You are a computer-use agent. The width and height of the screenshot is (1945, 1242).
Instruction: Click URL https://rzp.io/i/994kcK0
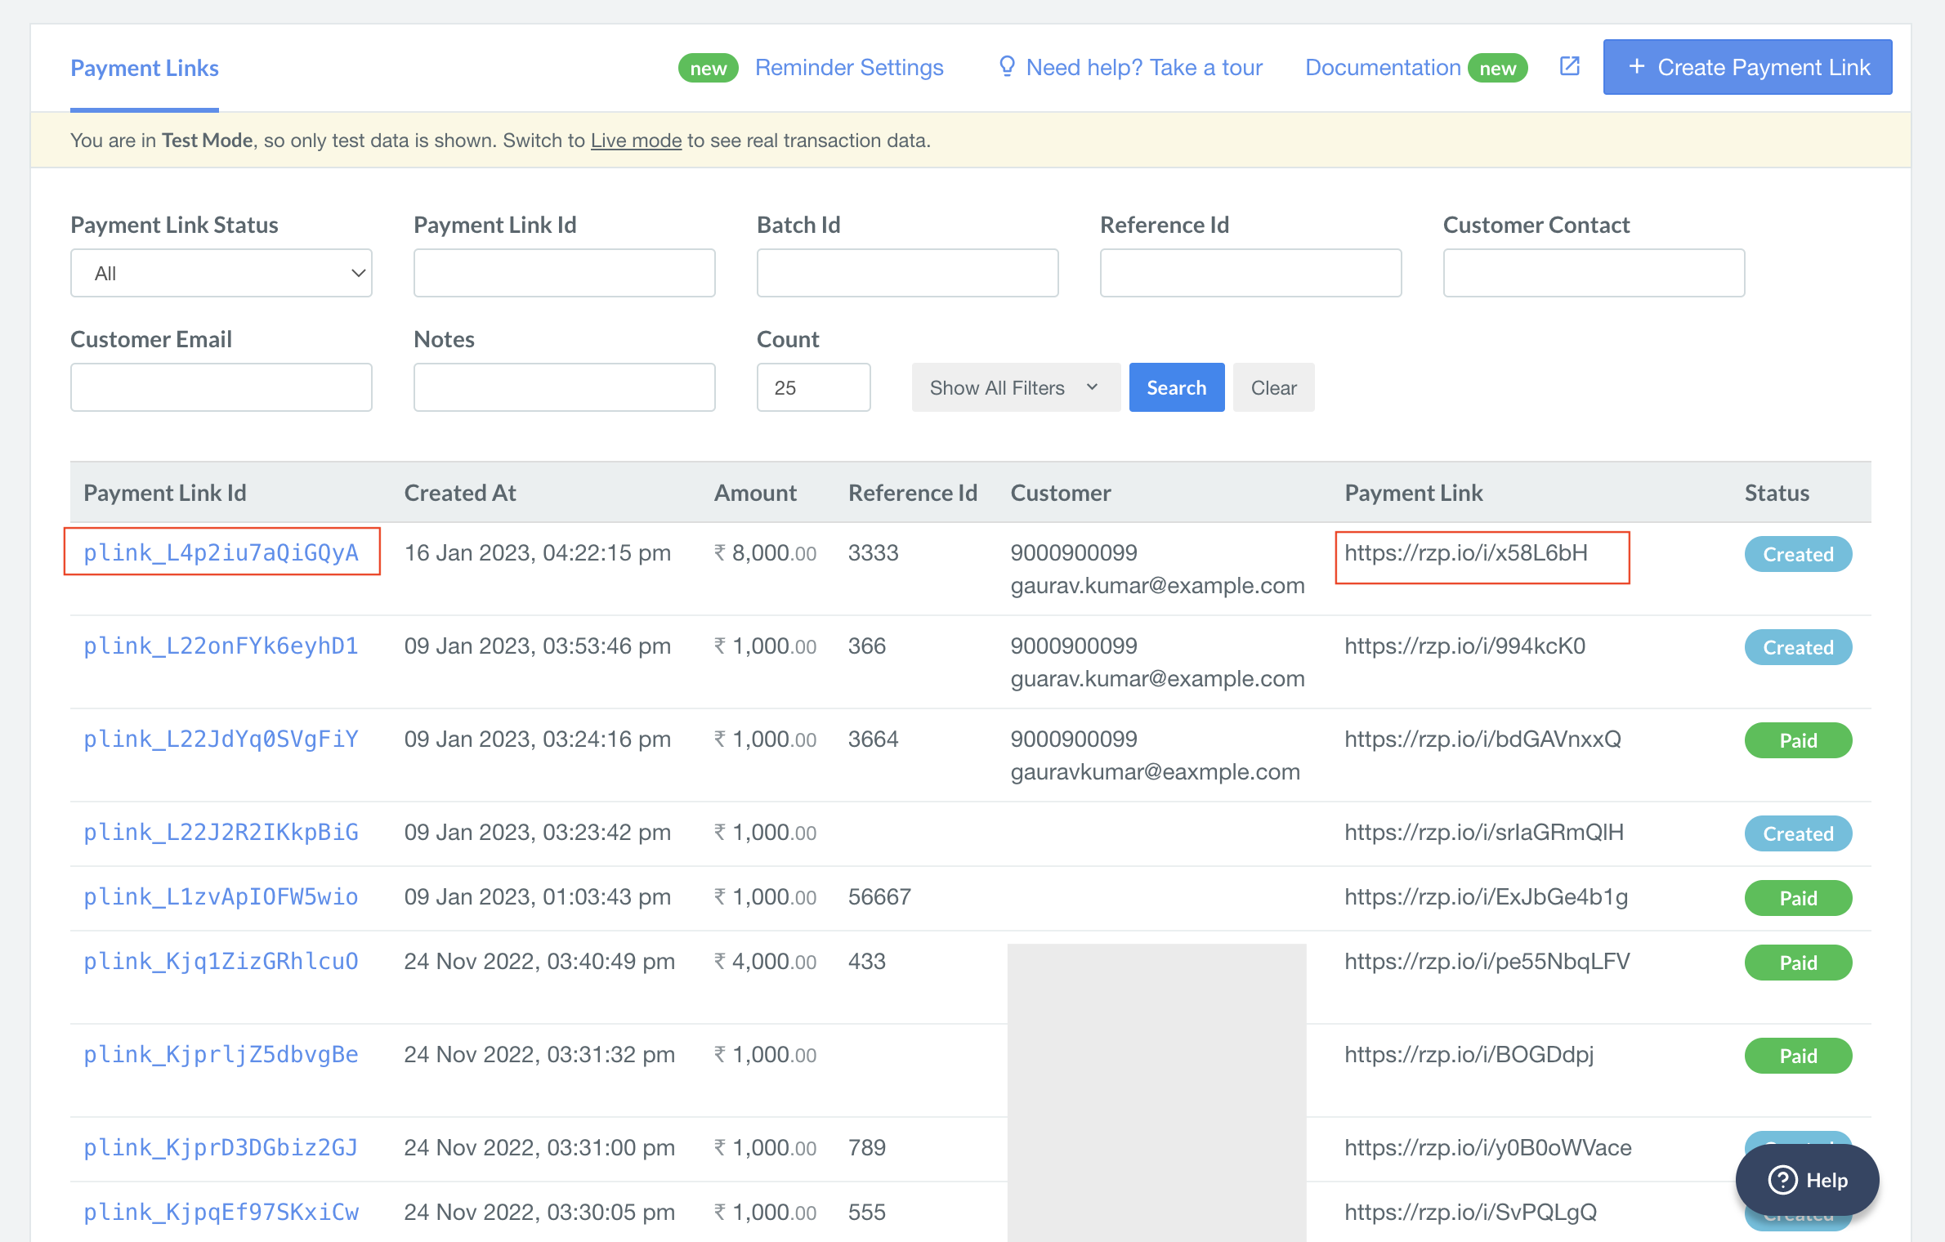(1464, 646)
